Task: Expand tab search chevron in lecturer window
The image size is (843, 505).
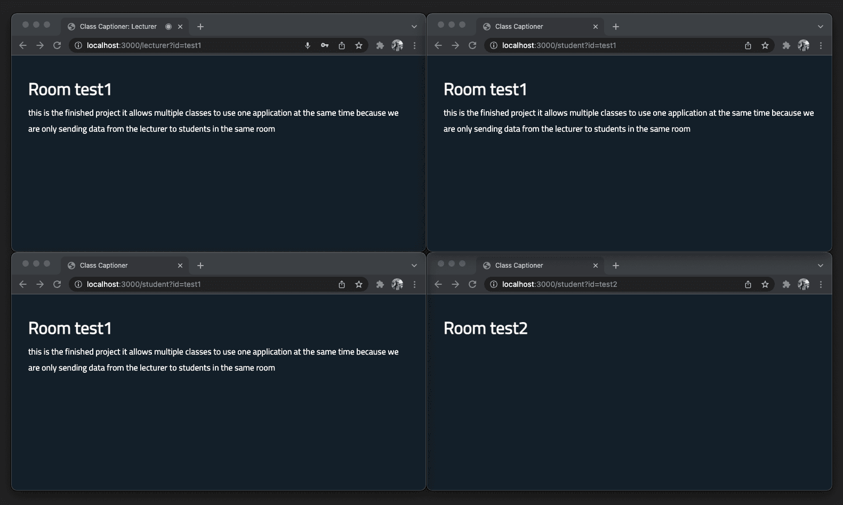Action: click(414, 27)
